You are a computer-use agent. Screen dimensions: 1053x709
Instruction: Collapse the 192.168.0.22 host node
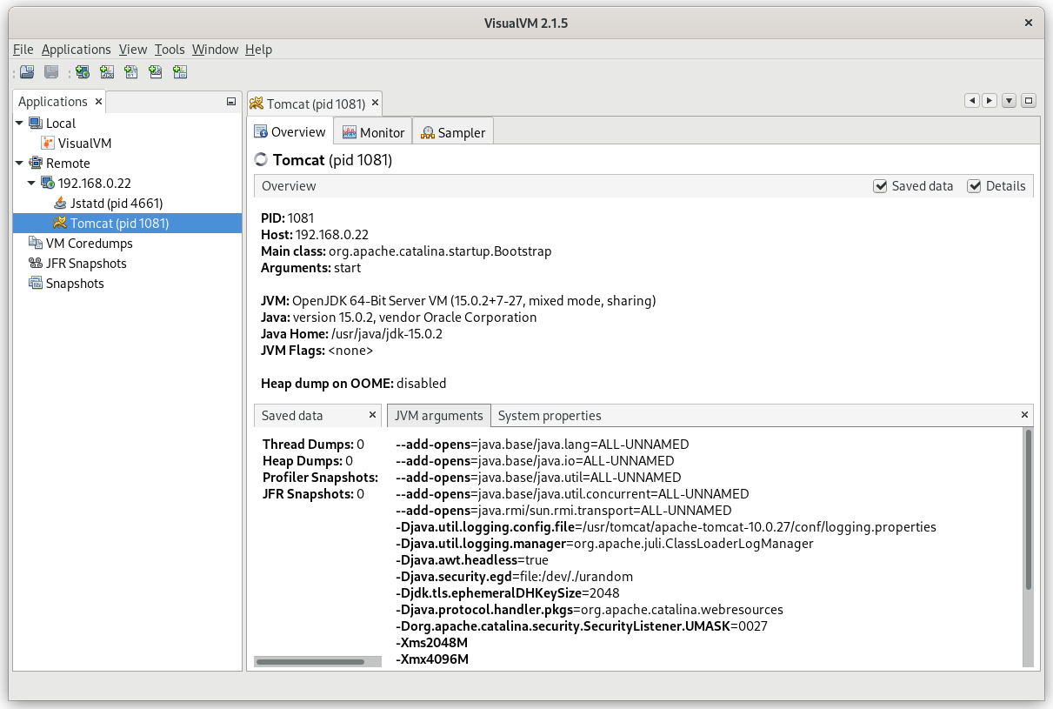(x=32, y=184)
